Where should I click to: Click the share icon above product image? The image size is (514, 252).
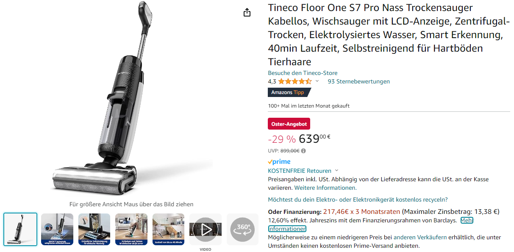247,13
